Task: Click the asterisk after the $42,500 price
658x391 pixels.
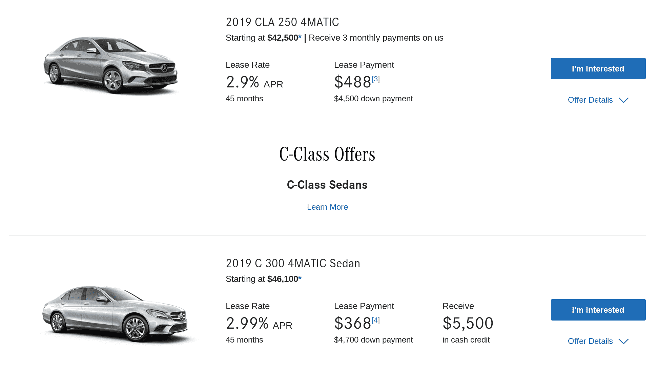Action: click(300, 38)
